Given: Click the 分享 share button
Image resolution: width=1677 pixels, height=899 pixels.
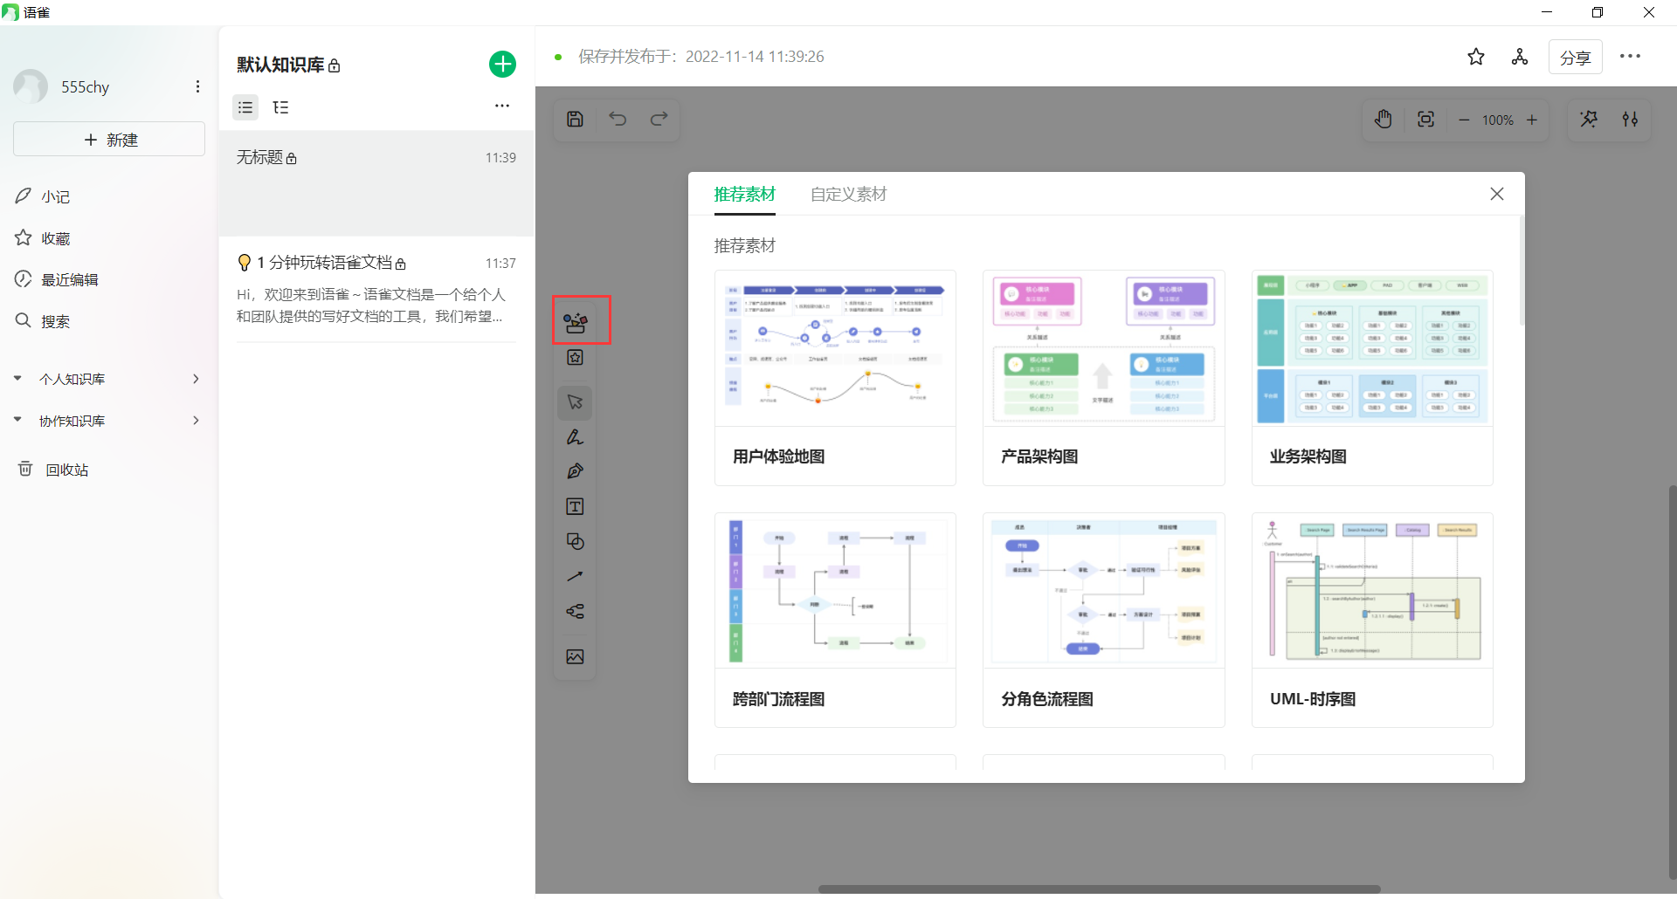Looking at the screenshot, I should click(x=1575, y=58).
